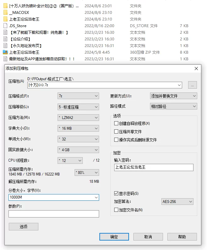Click the 【论坛介绍】 text document icon
Screen dimensions: 207x250
pyautogui.click(x=5, y=39)
